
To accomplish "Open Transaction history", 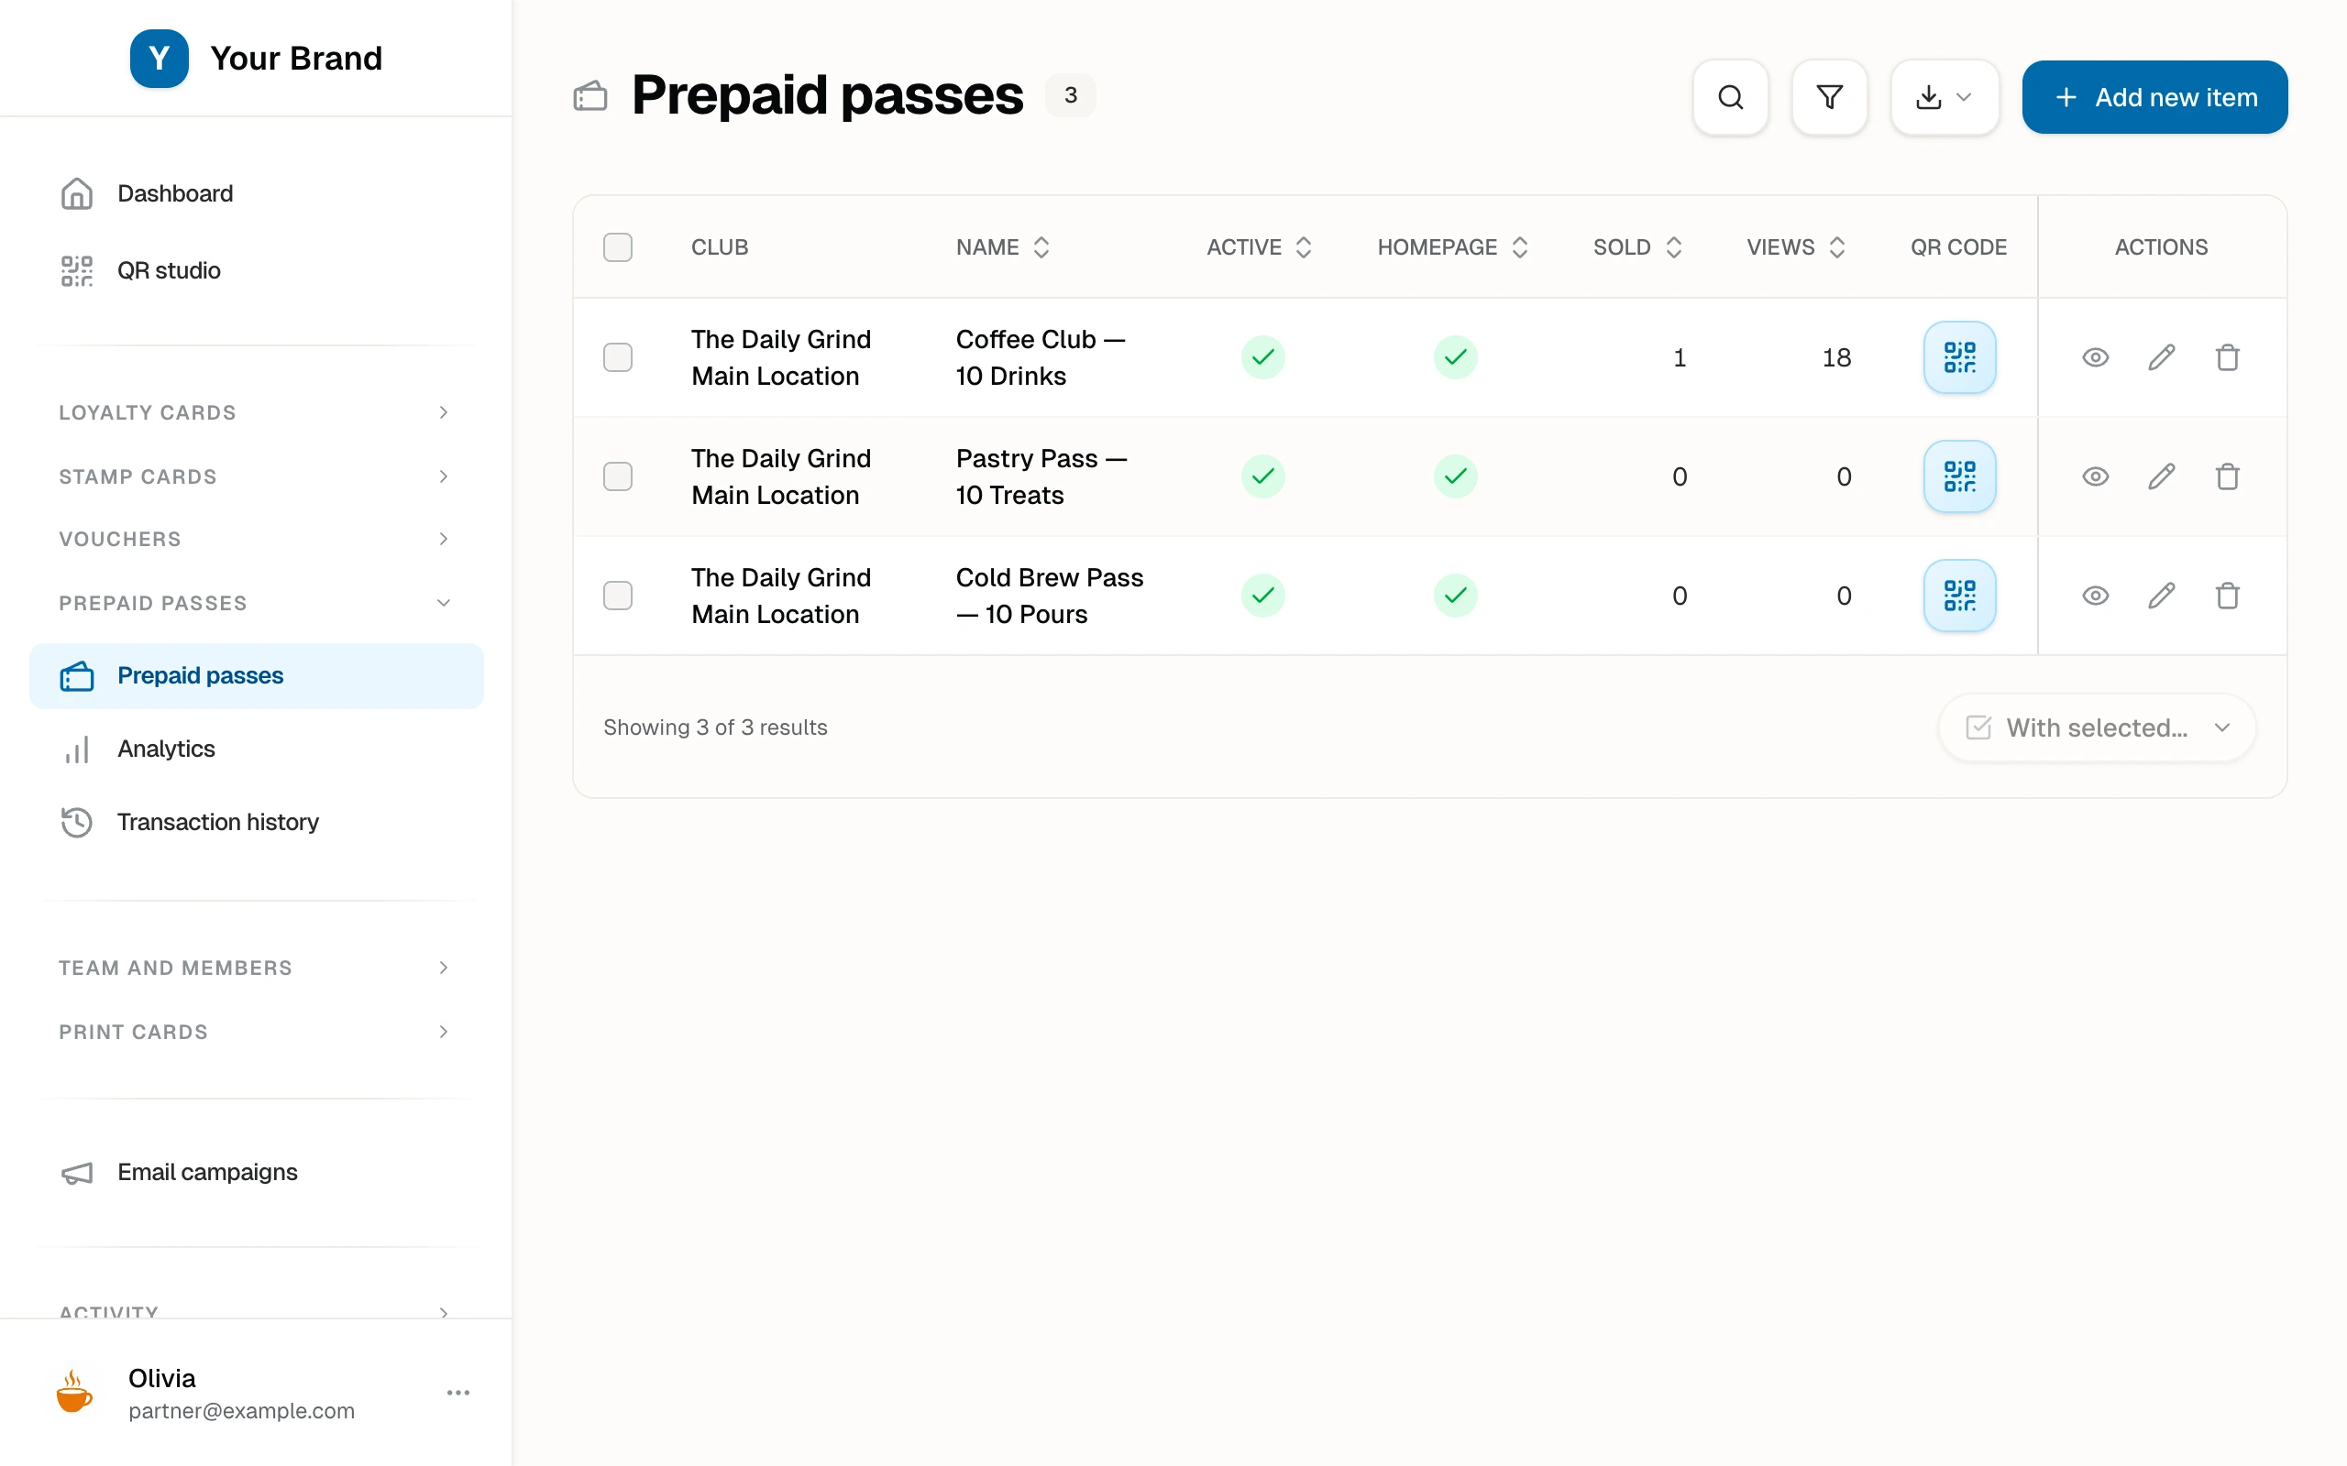I will (256, 822).
